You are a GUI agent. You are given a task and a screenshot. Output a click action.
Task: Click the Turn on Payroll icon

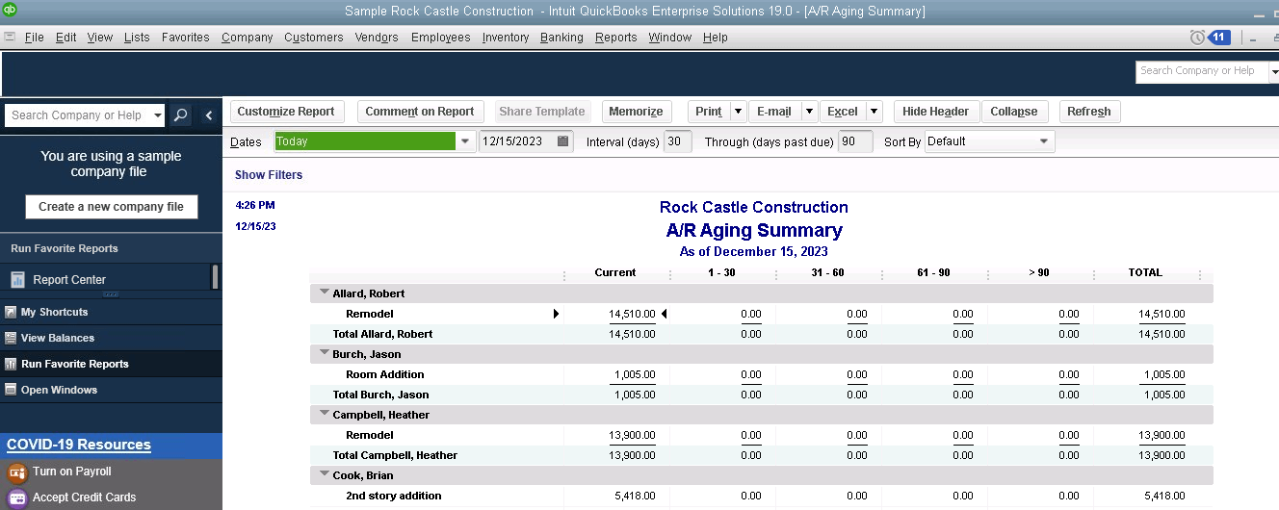point(16,472)
